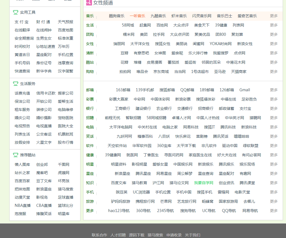Open 快递查询 link
The image size is (286, 238).
(22, 71)
